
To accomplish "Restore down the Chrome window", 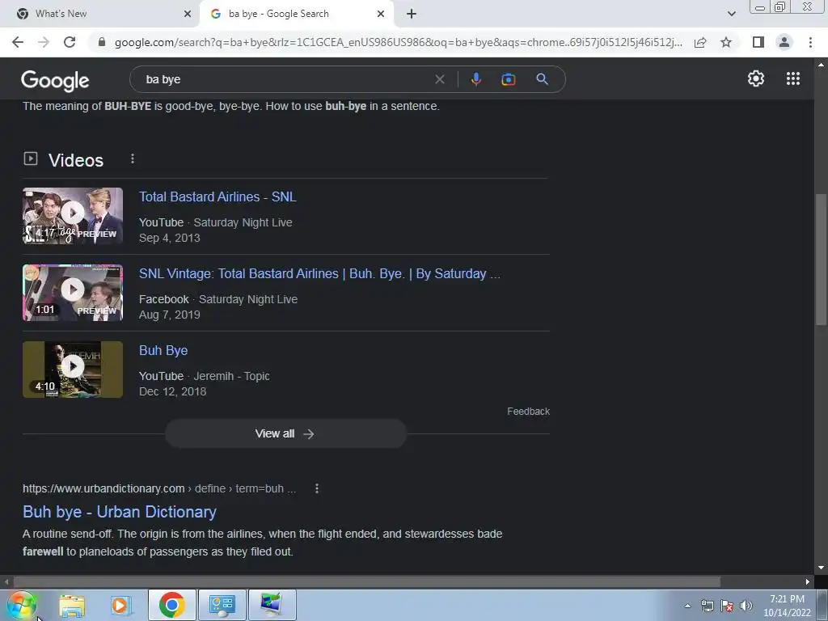I will click(x=780, y=6).
